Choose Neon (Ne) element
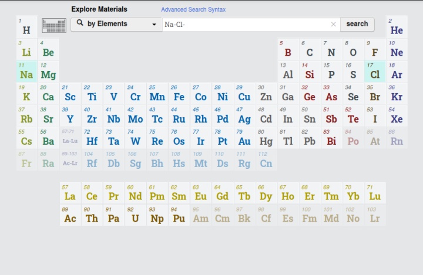Screen dimensions: 423x275 tap(397, 49)
